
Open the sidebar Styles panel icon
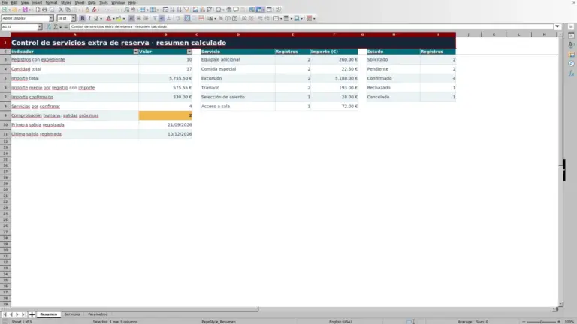pyautogui.click(x=571, y=45)
